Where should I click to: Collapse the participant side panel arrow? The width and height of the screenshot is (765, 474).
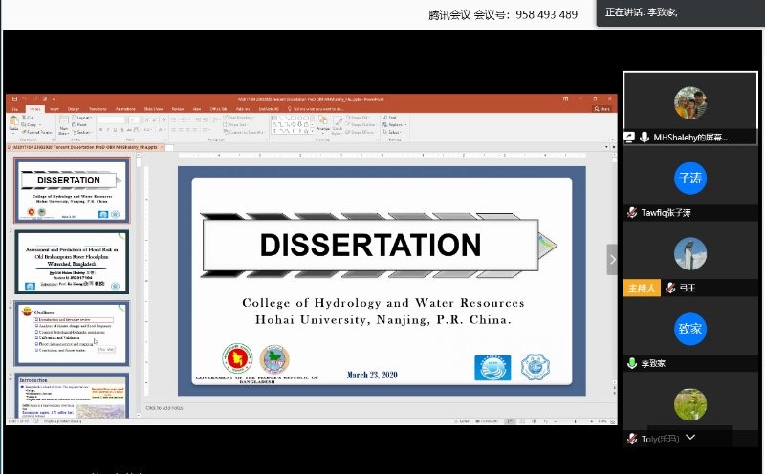613,259
